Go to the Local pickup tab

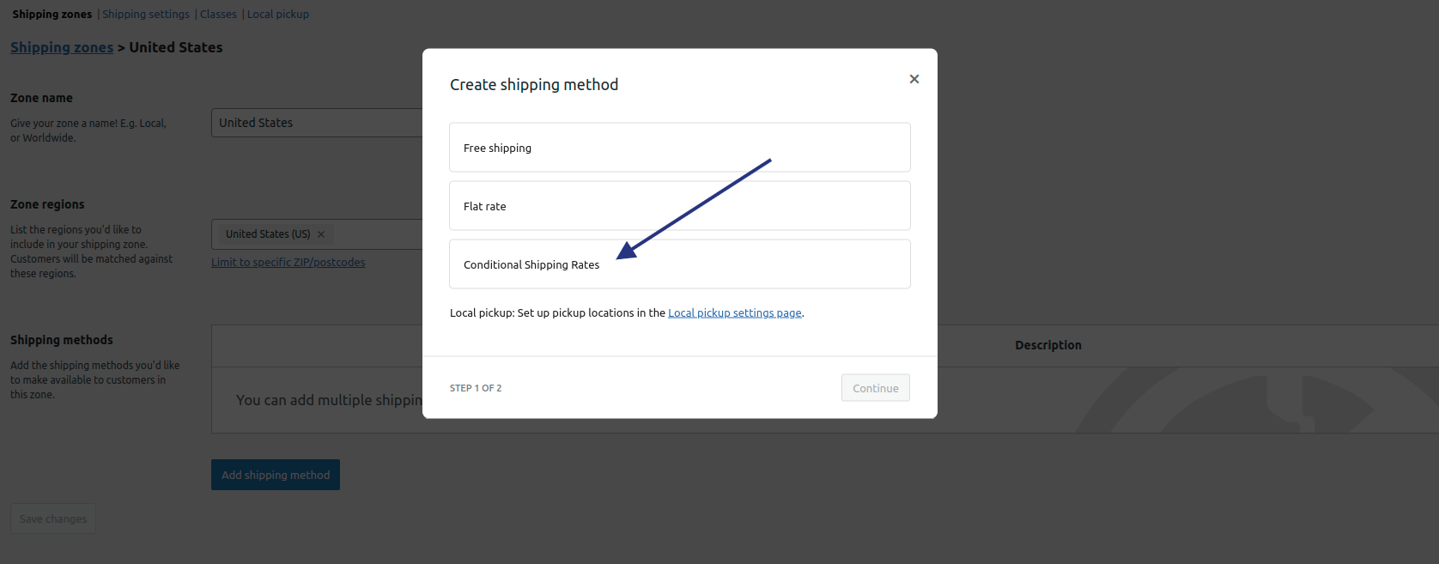pos(278,15)
